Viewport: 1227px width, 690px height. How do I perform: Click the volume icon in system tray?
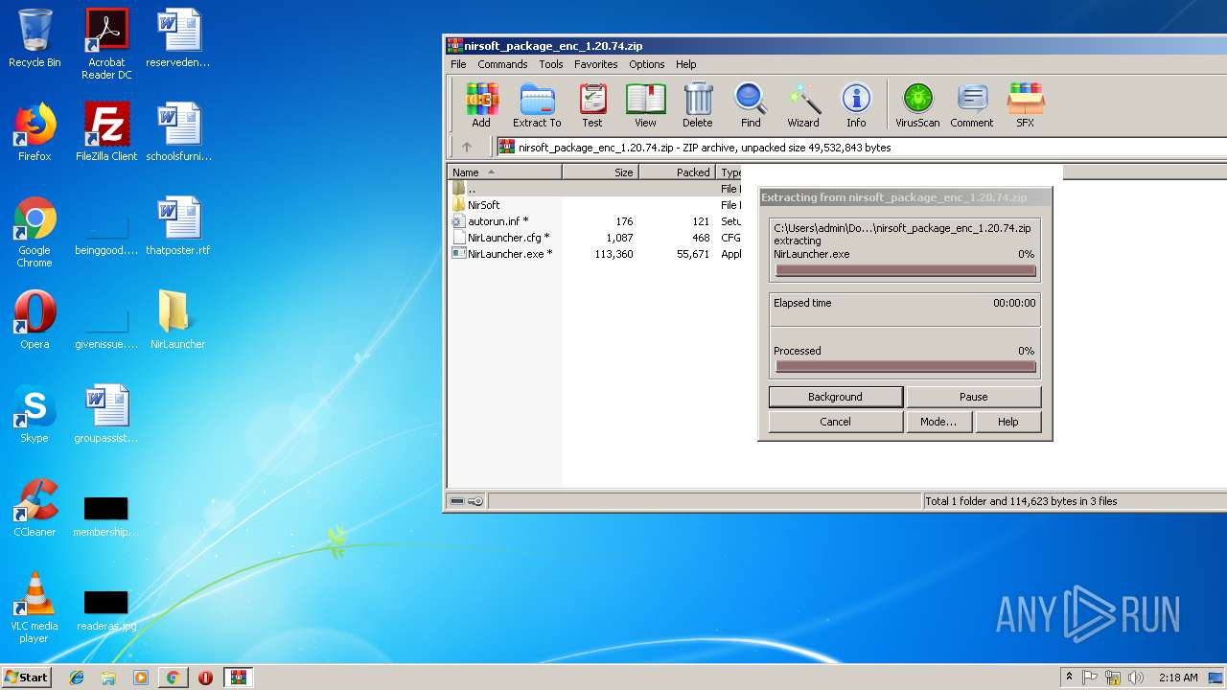(1136, 678)
